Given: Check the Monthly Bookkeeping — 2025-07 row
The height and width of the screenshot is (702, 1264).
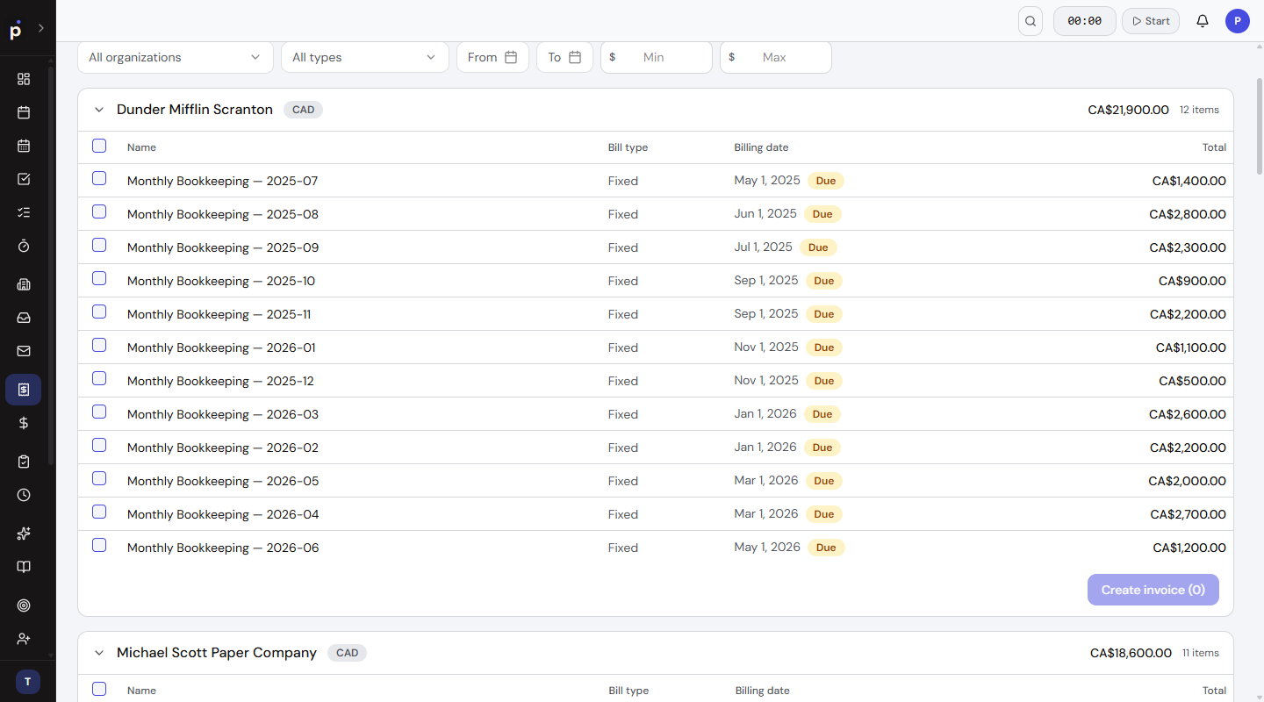Looking at the screenshot, I should 99,178.
